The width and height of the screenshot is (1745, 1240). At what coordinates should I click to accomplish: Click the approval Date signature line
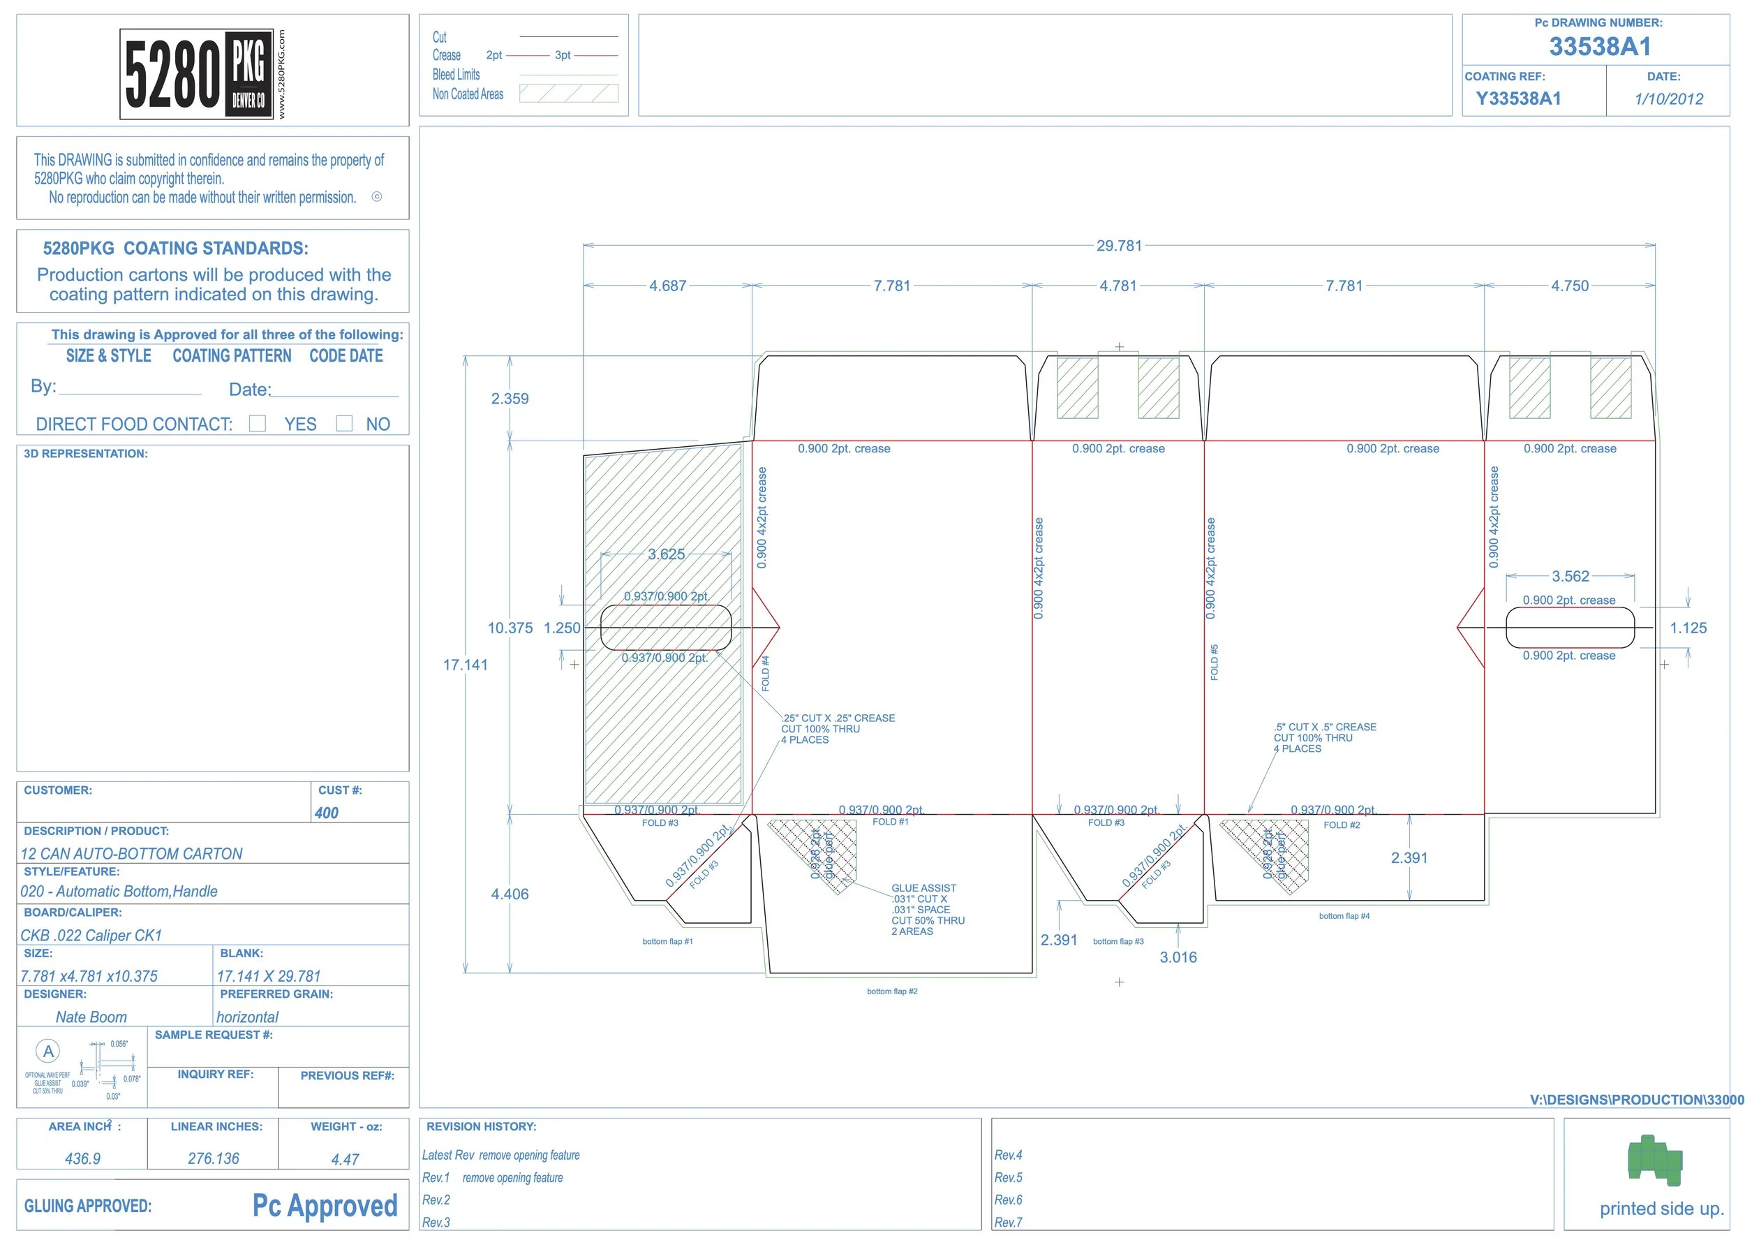point(334,393)
